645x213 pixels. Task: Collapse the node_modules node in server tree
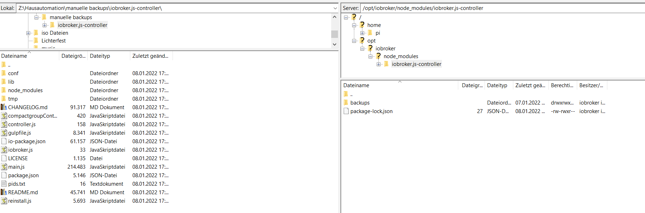coord(370,56)
